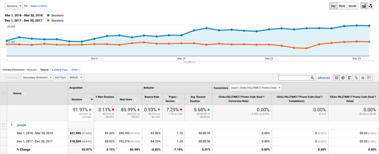This screenshot has width=379, height=154.
Task: Open help icon under % New Sessions
Action: pyautogui.click(x=105, y=101)
